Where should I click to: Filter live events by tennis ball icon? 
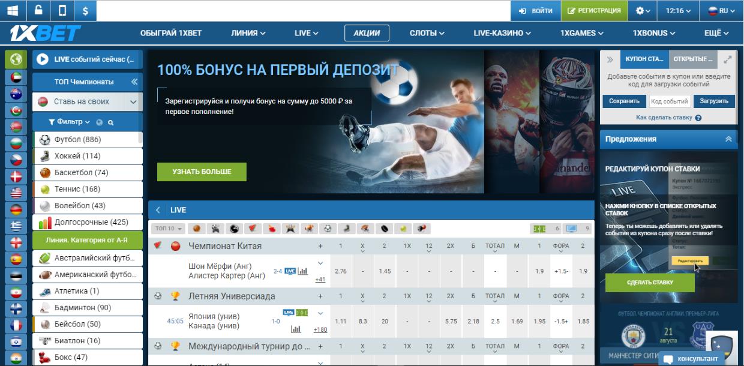[x=403, y=229]
